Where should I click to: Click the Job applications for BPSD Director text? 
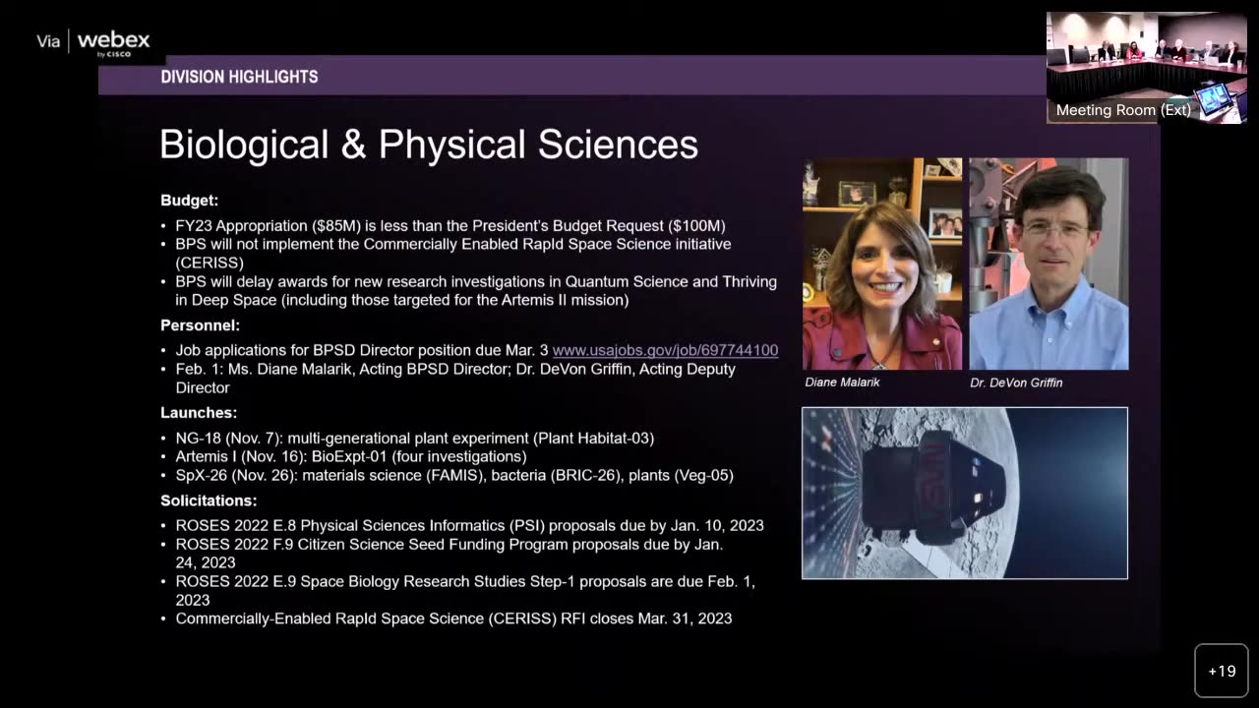click(x=362, y=350)
